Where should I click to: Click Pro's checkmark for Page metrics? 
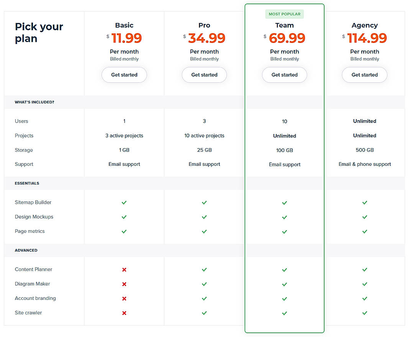pyautogui.click(x=204, y=231)
